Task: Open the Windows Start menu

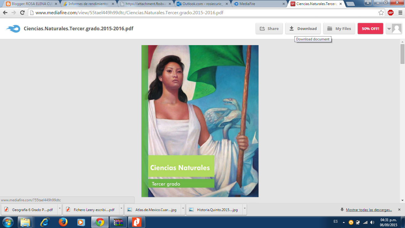Action: tap(8, 222)
